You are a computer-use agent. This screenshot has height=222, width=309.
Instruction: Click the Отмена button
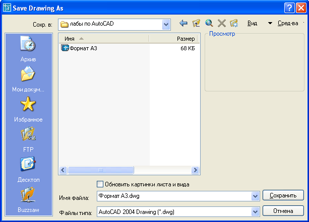(x=283, y=211)
